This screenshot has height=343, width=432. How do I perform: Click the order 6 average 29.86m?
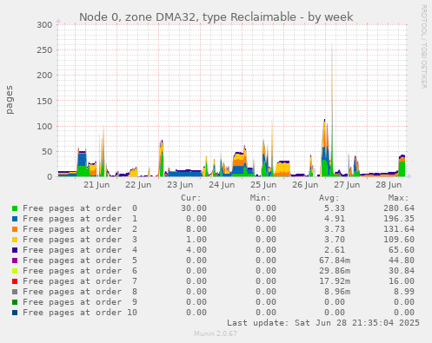pos(335,271)
